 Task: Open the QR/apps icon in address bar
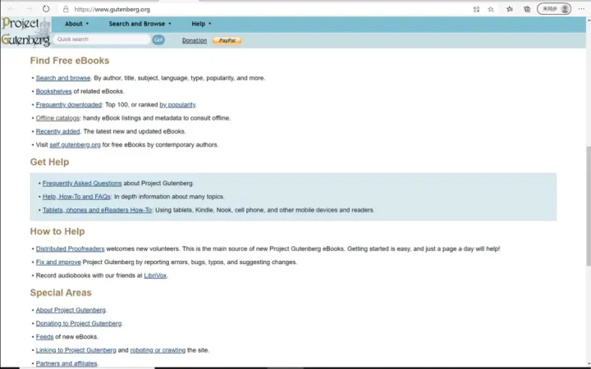point(476,9)
